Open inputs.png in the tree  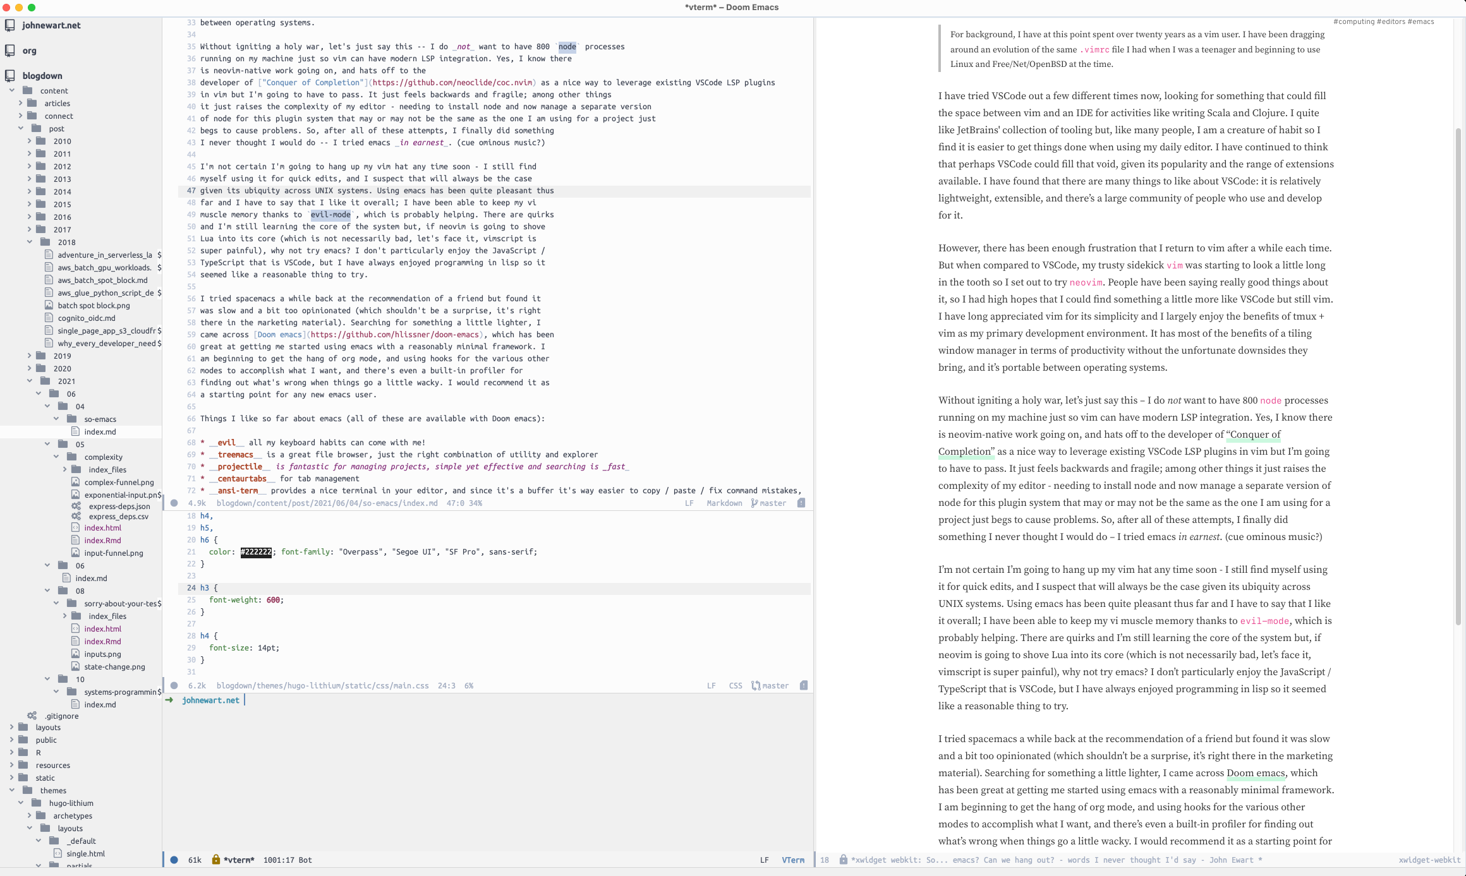coord(102,654)
